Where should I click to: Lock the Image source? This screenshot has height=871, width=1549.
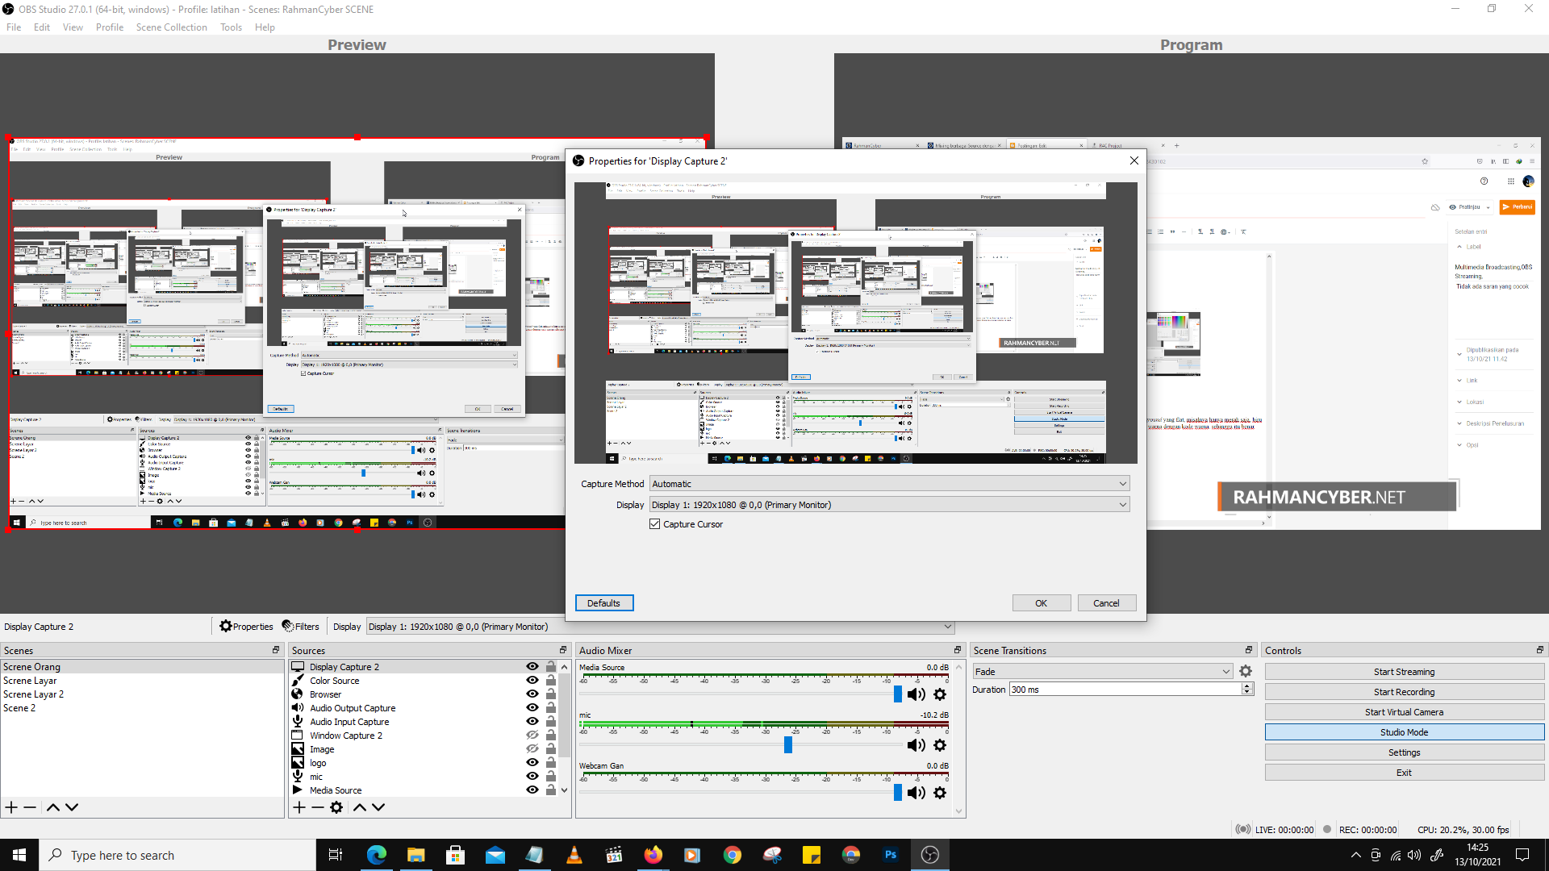[550, 748]
